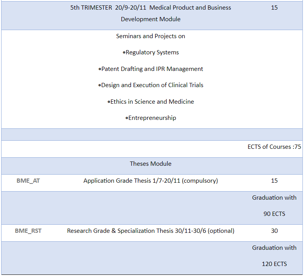Click Application Grade Thesis (compulsory) title
The height and width of the screenshot is (276, 304).
[x=150, y=181]
